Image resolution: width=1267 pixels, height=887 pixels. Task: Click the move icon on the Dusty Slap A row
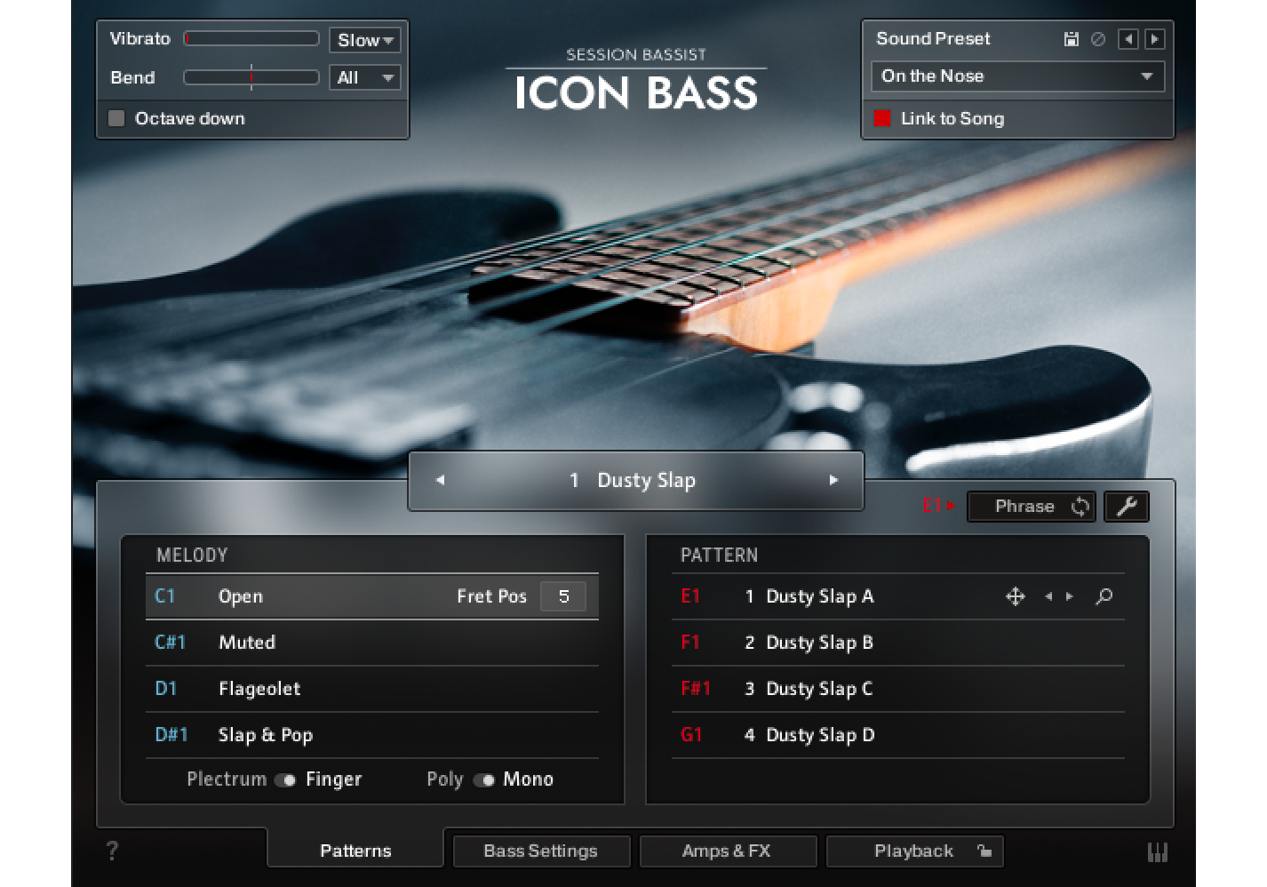pos(1015,597)
